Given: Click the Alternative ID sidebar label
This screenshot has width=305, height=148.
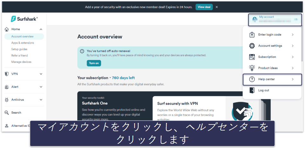Looking at the screenshot, I should [x=21, y=126].
